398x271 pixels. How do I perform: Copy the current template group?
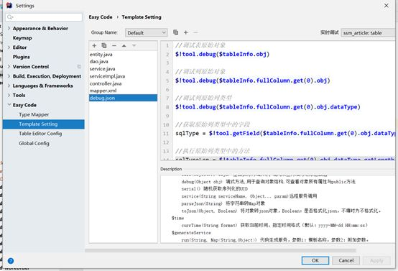click(175, 32)
